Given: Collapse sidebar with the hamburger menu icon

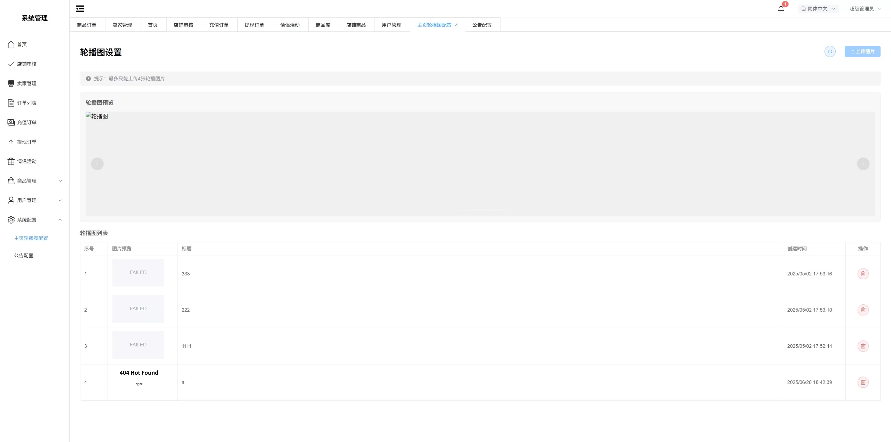Looking at the screenshot, I should 80,9.
